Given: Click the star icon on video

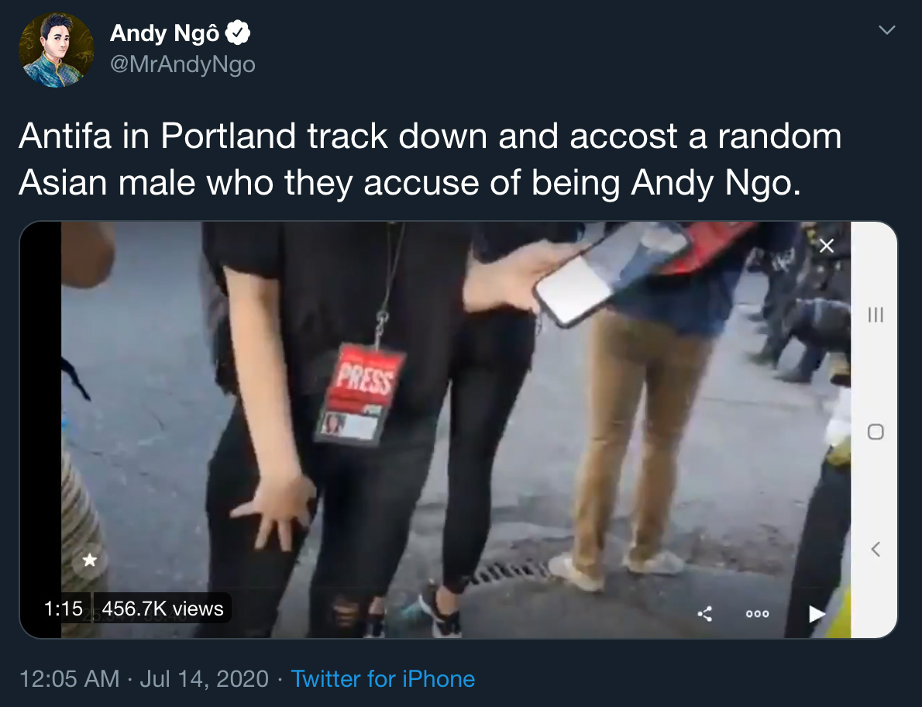Looking at the screenshot, I should click(89, 560).
